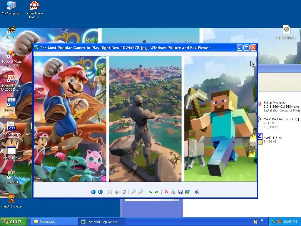Select mari0-1-6.zip in Downloads window
The height and width of the screenshot is (226, 301).
point(271,139)
